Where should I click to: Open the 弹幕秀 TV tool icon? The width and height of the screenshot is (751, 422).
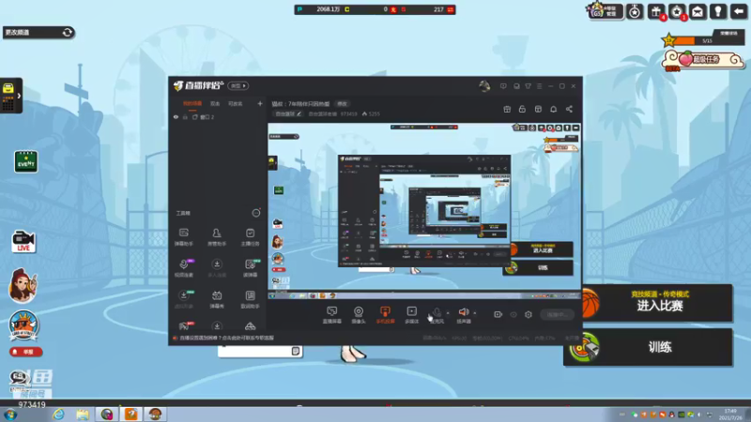[x=217, y=299]
